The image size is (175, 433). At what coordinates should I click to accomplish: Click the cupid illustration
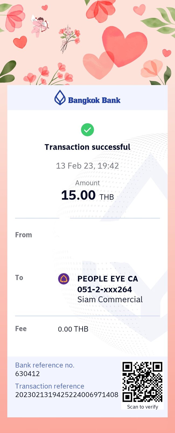(x=40, y=26)
